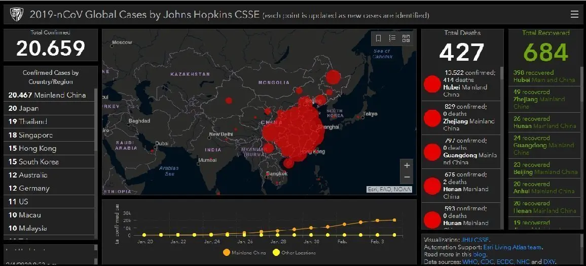
Task: Click the Feb. 3 data point on chart
Action: point(378,220)
